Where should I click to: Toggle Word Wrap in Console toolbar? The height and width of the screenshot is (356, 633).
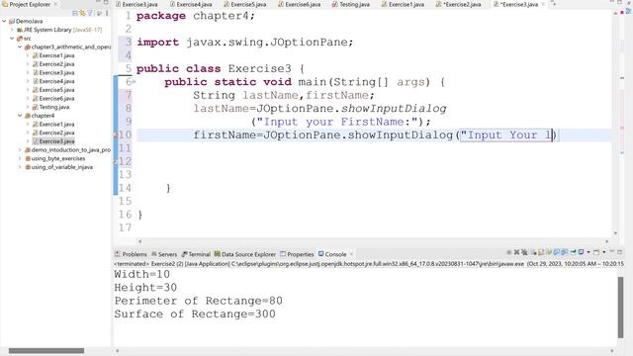pyautogui.click(x=549, y=252)
